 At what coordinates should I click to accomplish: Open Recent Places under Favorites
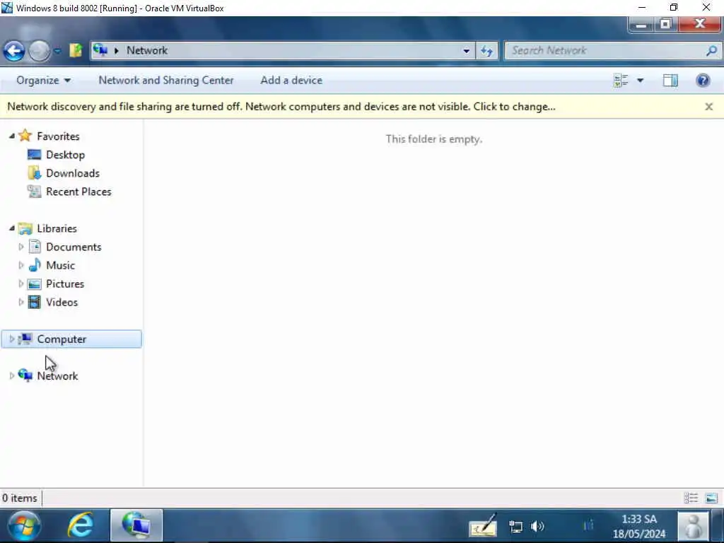click(78, 192)
